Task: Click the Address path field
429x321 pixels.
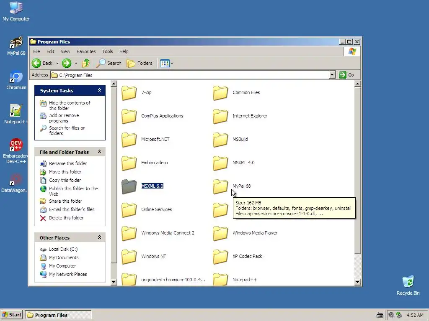Action: pyautogui.click(x=190, y=75)
